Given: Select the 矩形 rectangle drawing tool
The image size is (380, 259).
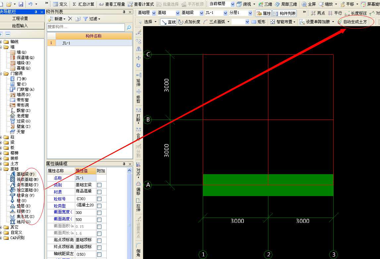Looking at the screenshot, I should coord(259,22).
